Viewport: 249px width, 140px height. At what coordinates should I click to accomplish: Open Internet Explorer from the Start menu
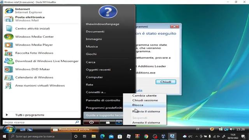click(x=42, y=10)
